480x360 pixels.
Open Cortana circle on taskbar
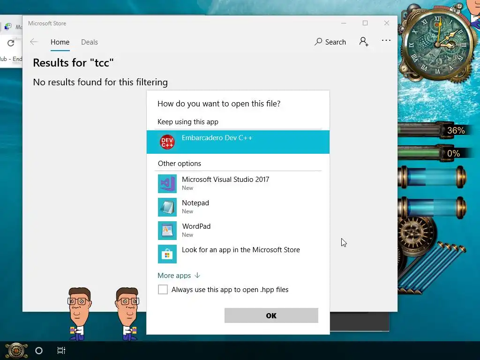pyautogui.click(x=39, y=351)
